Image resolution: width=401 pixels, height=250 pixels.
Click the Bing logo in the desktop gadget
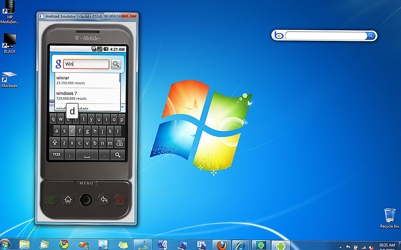279,36
